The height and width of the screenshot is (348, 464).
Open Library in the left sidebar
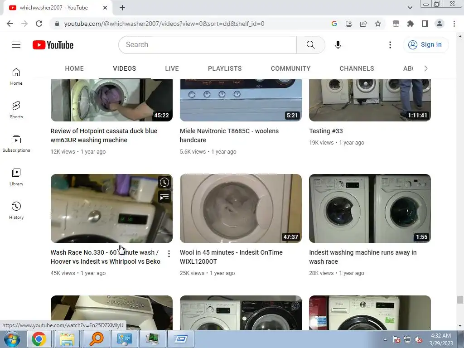(16, 177)
